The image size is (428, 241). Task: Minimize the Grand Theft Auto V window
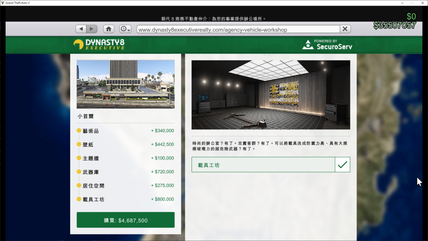pyautogui.click(x=403, y=3)
